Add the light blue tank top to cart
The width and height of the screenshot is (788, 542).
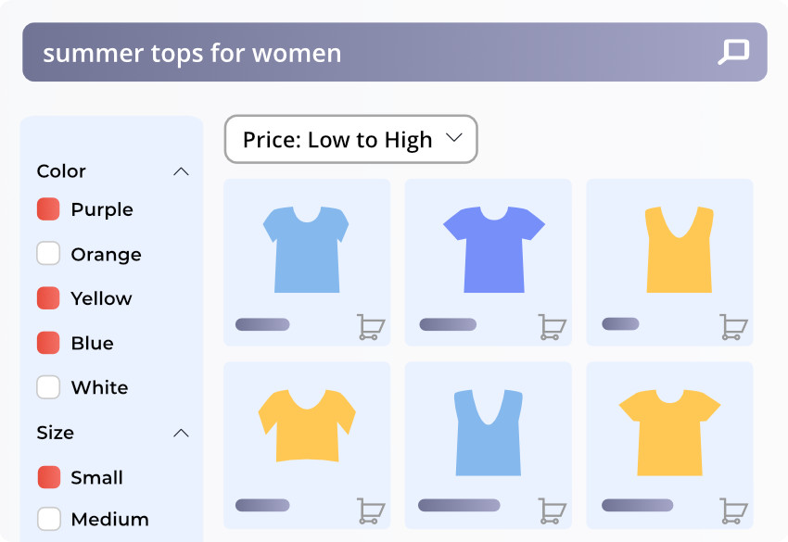553,510
